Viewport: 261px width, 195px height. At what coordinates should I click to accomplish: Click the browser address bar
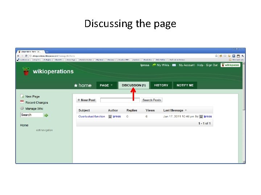click(x=121, y=56)
